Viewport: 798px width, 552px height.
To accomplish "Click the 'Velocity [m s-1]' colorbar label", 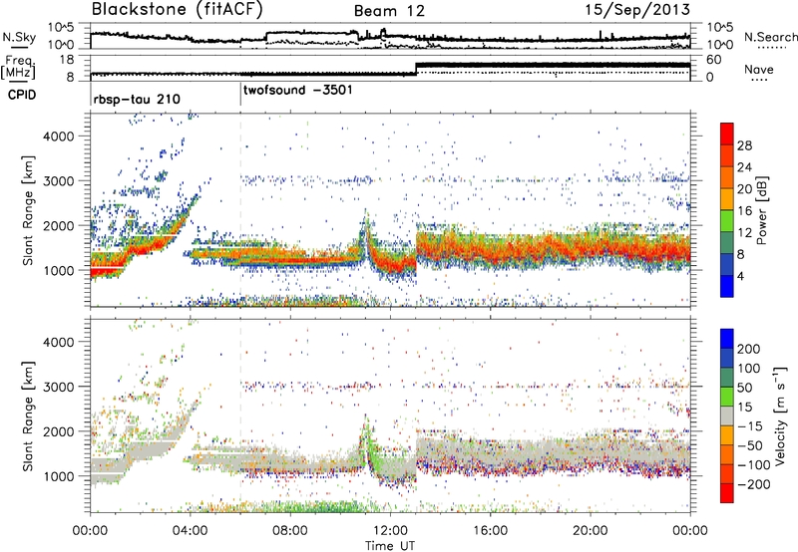I will tap(780, 415).
